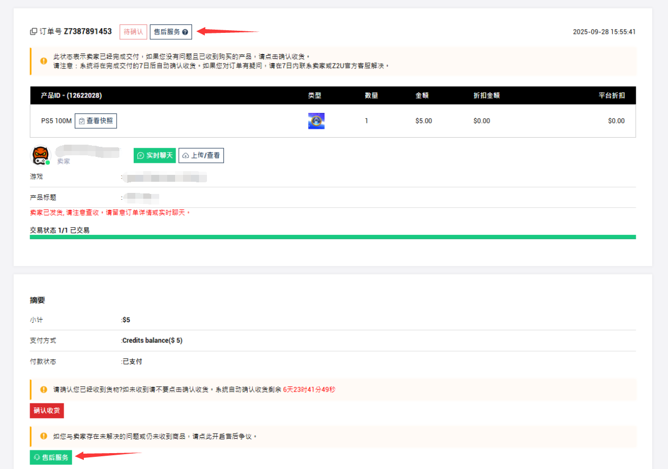Click the order timestamp 2025-09-28 15:55:41
Viewport: 668px width, 469px height.
604,32
